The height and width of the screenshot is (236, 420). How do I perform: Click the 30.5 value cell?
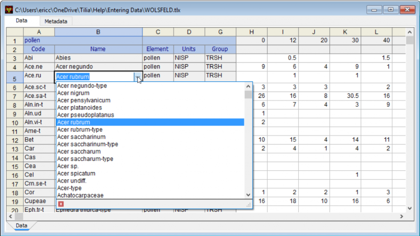(345, 96)
